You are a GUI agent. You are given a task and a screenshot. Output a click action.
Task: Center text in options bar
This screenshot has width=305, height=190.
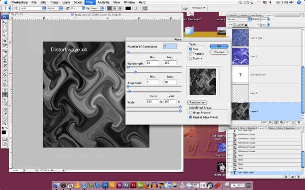point(115,8)
